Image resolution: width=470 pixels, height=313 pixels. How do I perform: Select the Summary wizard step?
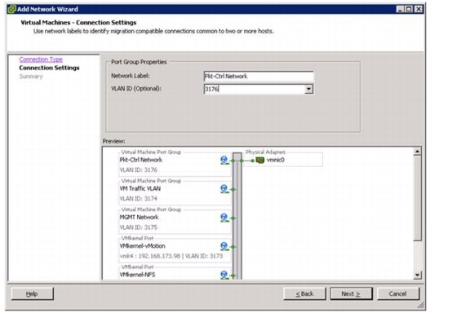point(31,77)
